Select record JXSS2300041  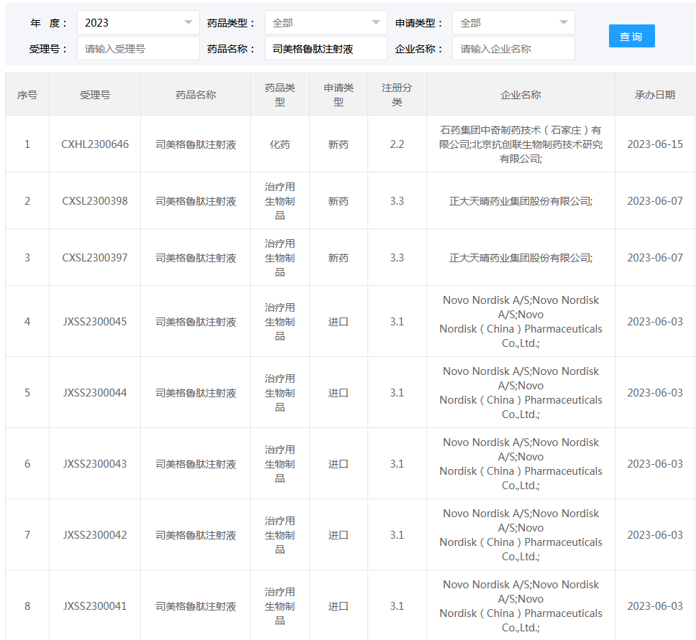95,606
